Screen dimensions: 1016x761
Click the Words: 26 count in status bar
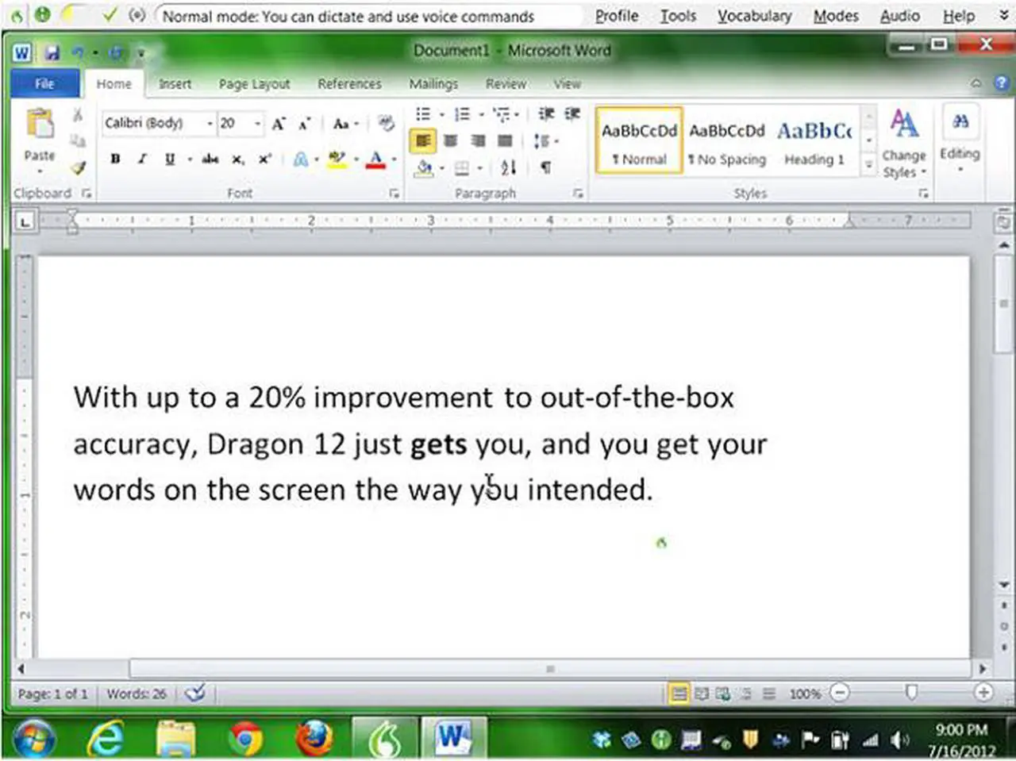137,694
